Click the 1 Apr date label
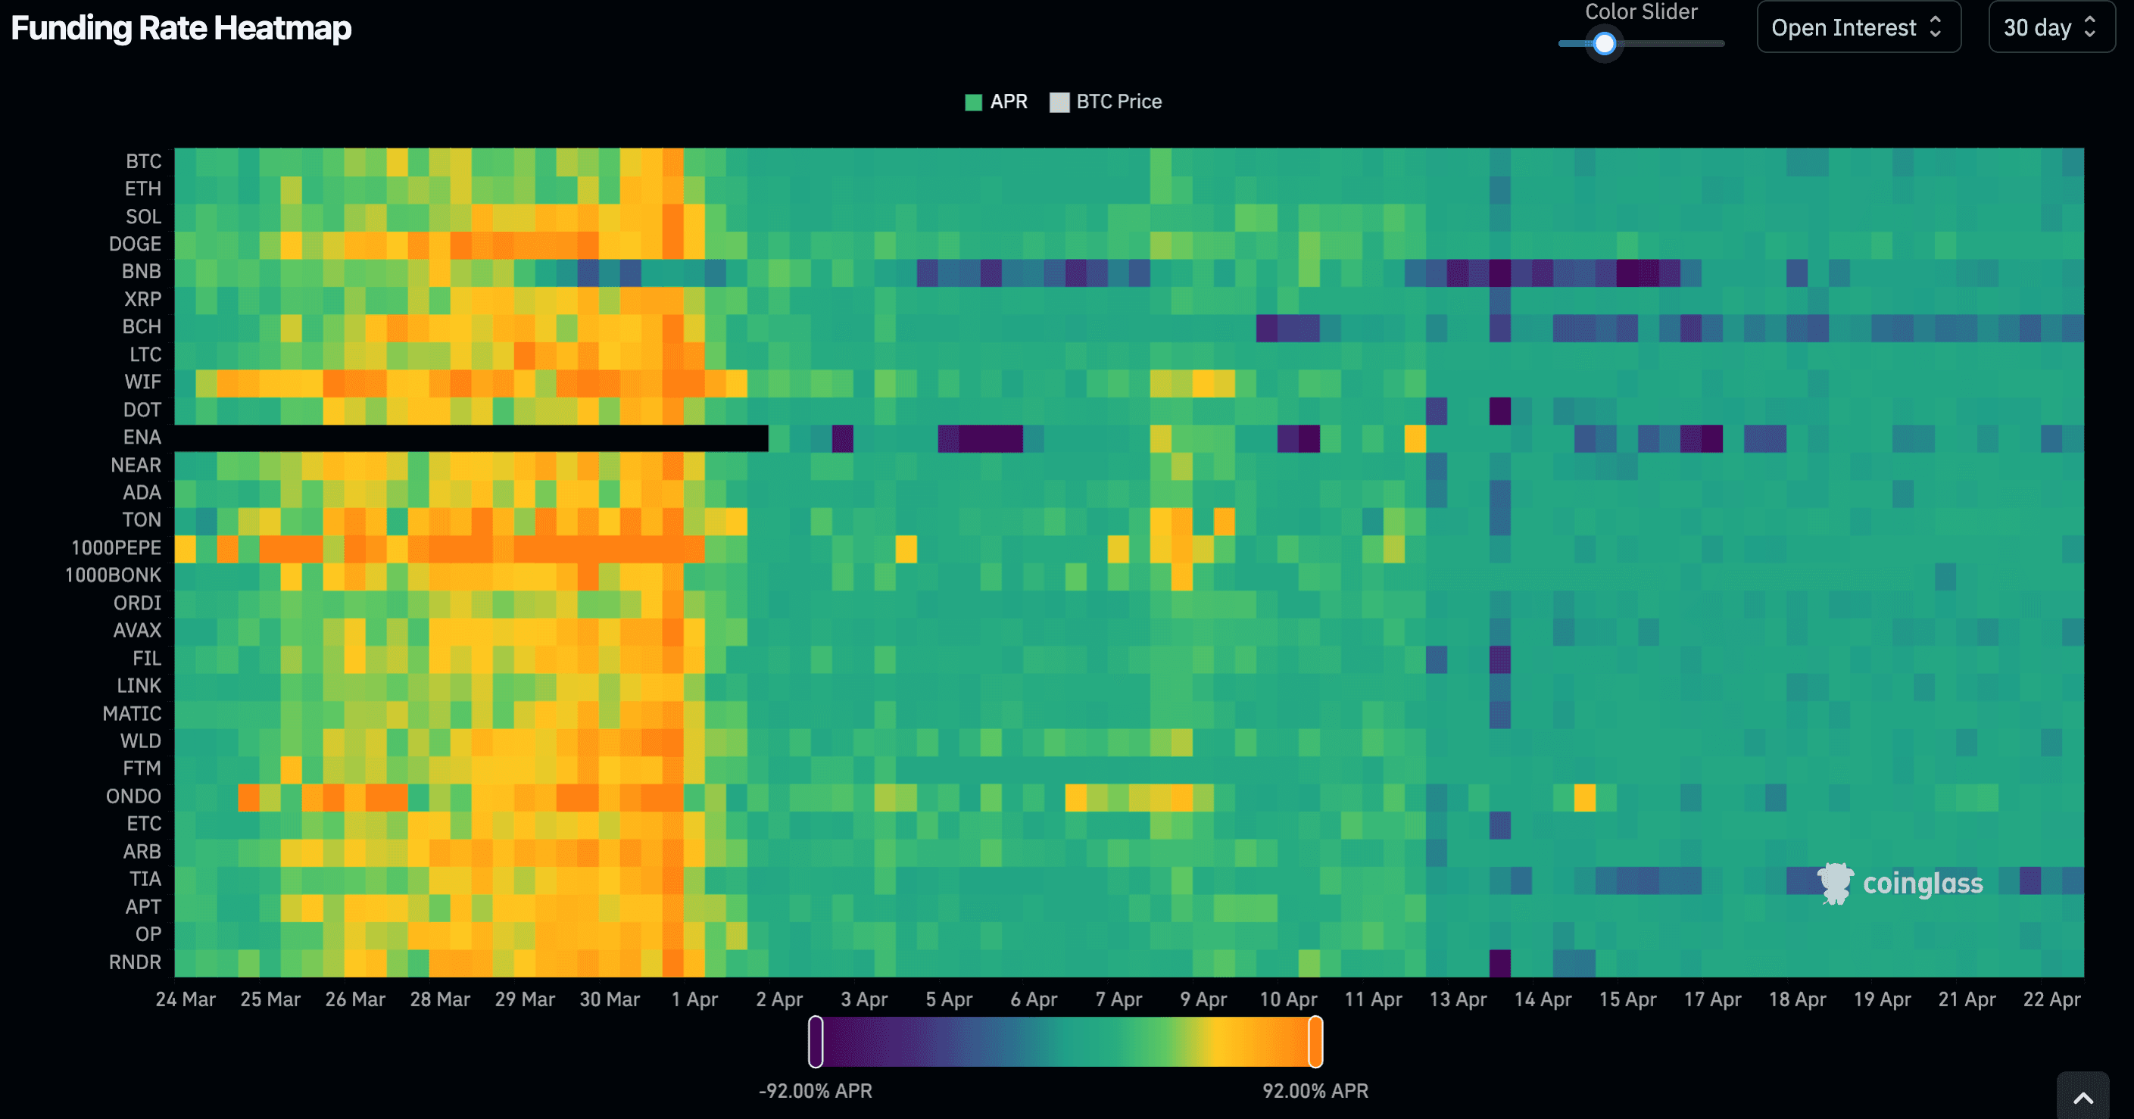 (694, 999)
